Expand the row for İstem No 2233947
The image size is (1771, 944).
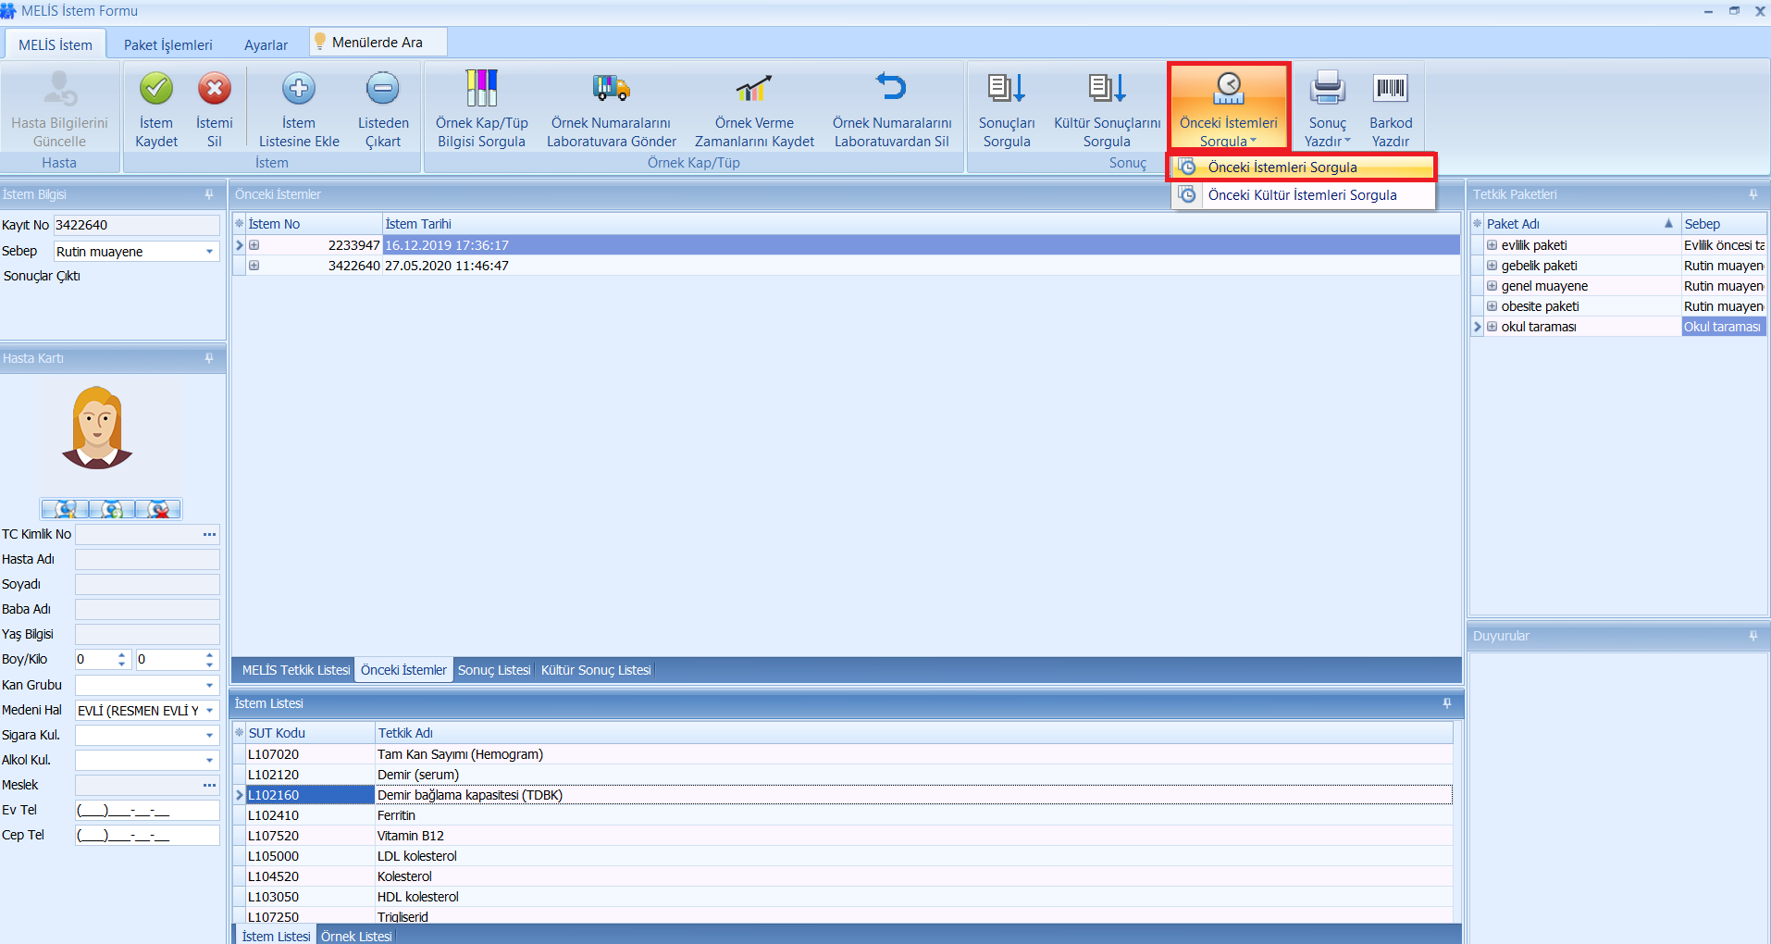254,245
